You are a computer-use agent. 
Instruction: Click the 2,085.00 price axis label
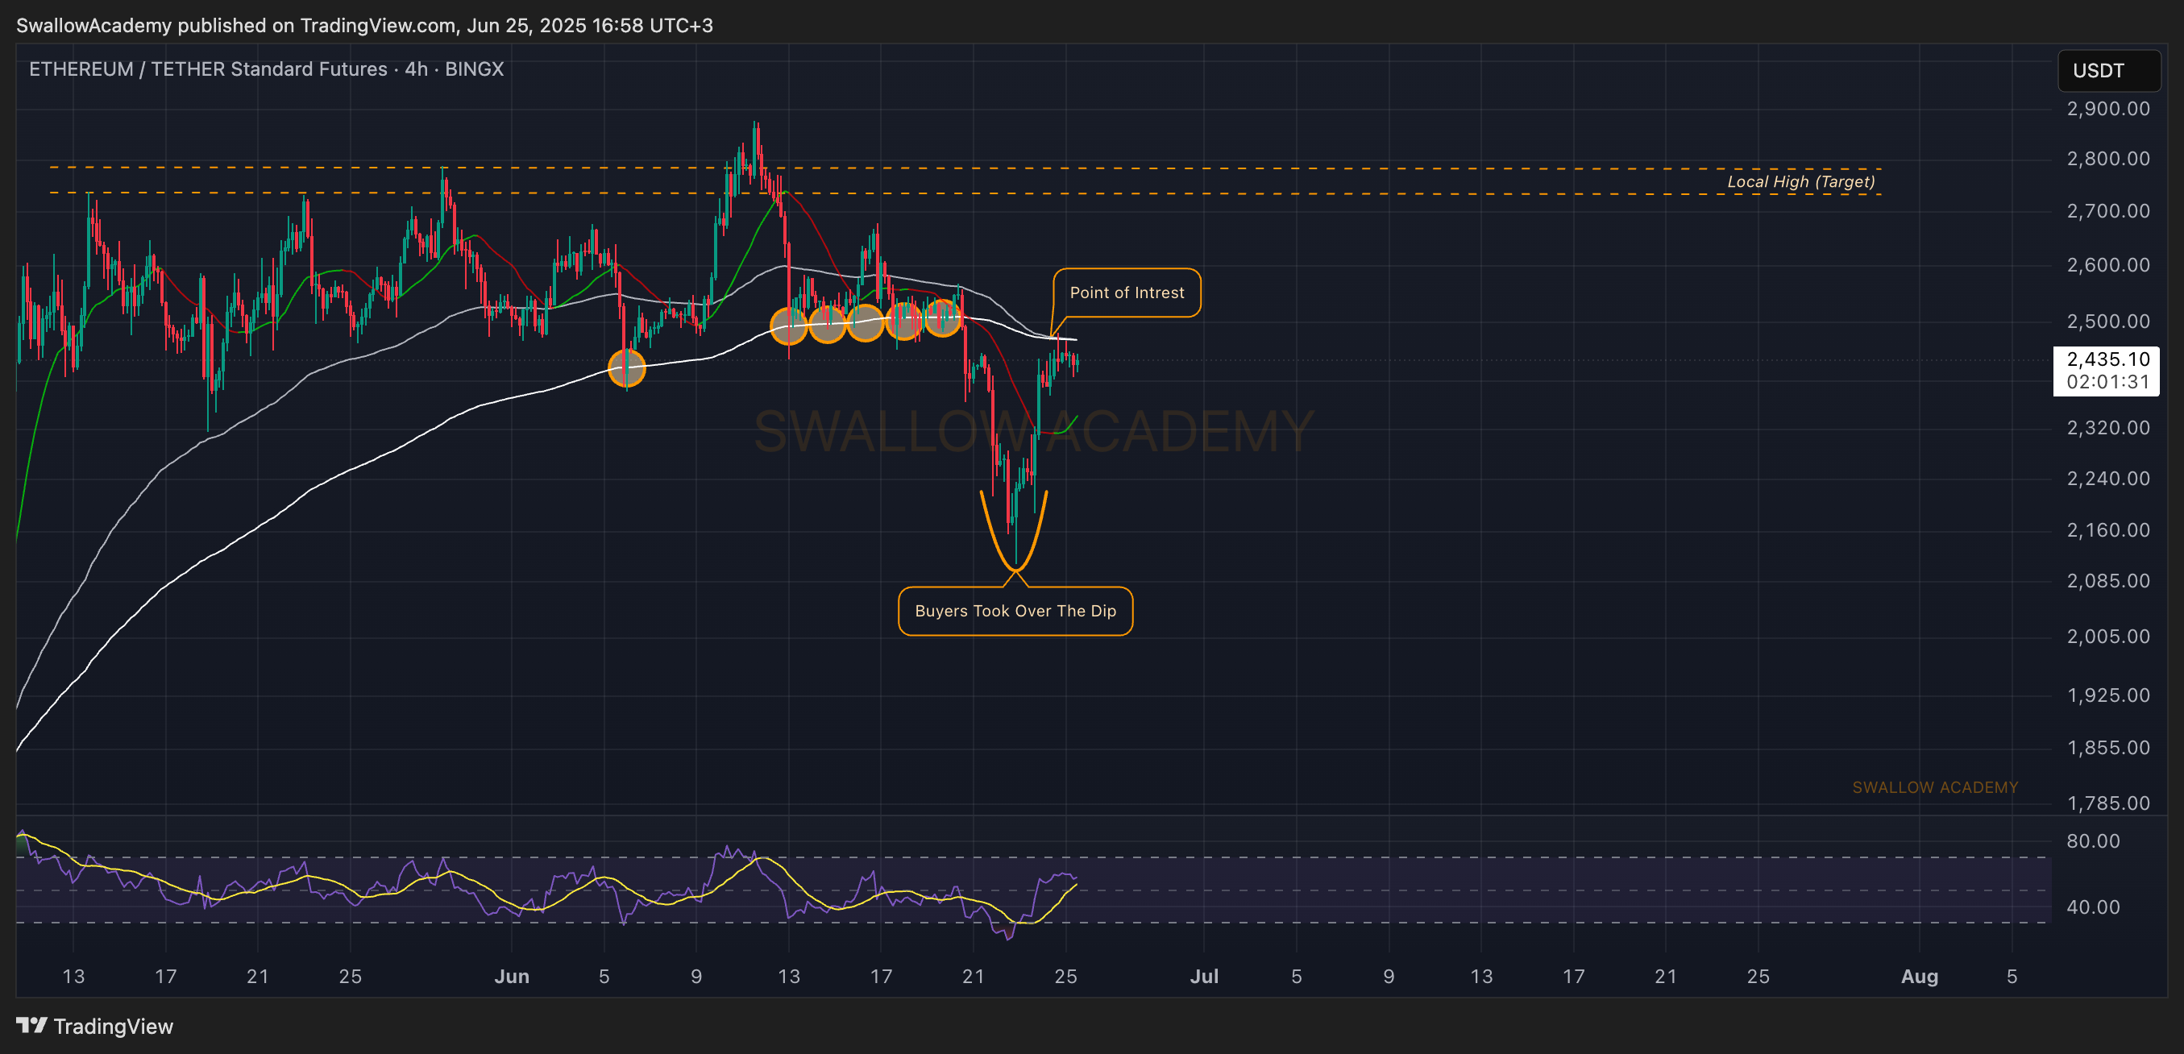pos(2107,581)
